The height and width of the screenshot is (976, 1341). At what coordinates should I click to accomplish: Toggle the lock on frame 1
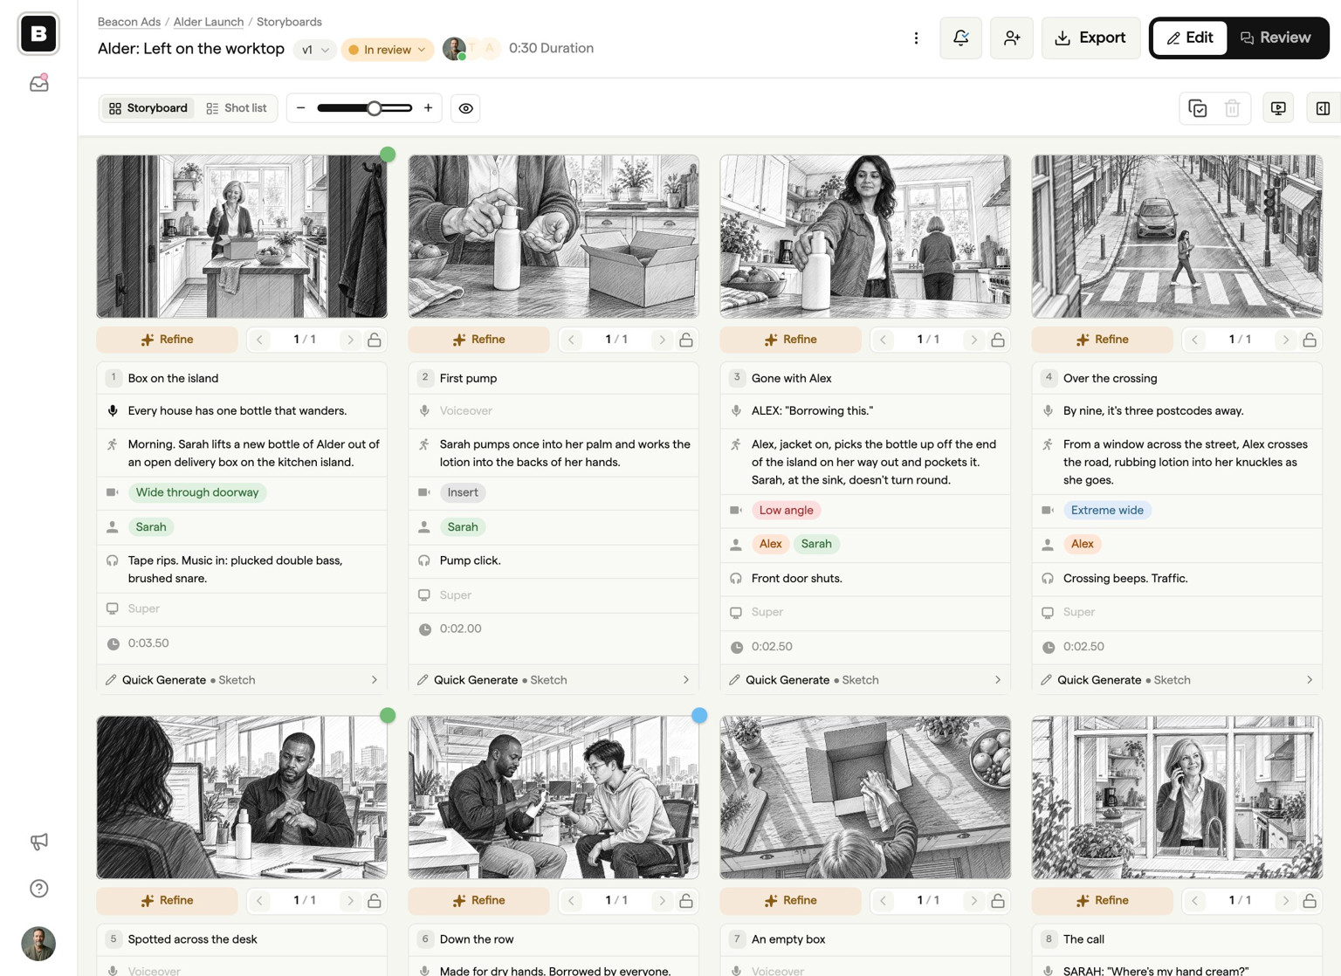(x=375, y=340)
